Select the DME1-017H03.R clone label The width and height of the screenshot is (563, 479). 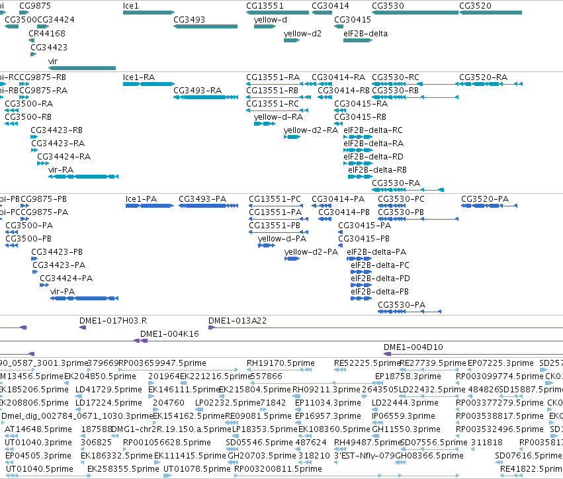coord(113,321)
